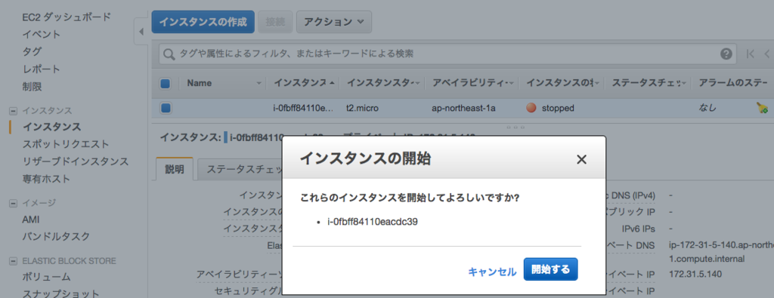774x298 pixels.
Task: Collapse the left navigation pane arrow
Action: pyautogui.click(x=141, y=32)
